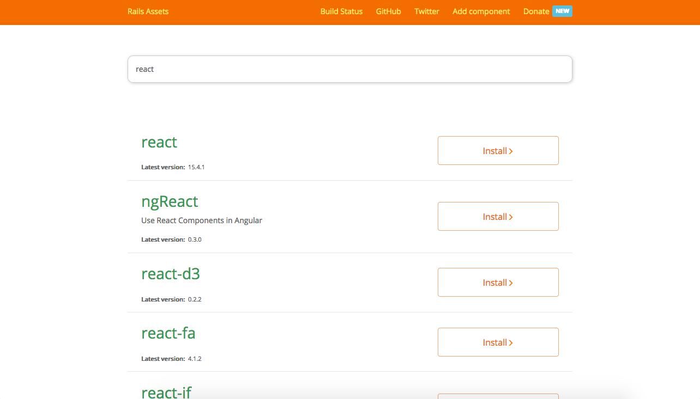The height and width of the screenshot is (399, 700).
Task: Install the ngReact component
Action: click(498, 217)
